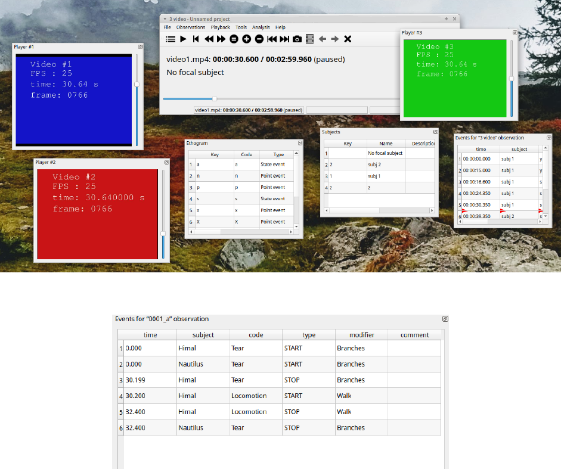Go to previous frame with left arrow
This screenshot has height=469, width=561.
point(323,39)
